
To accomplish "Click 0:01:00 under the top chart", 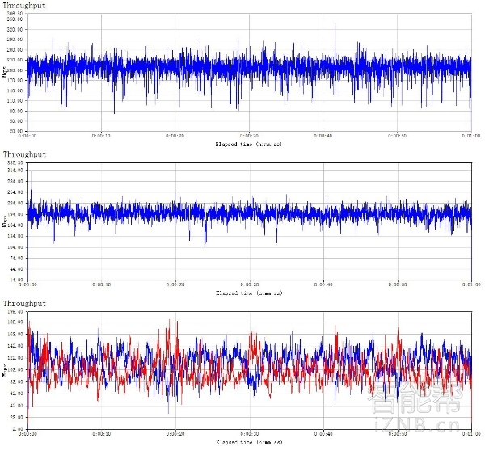I will (471, 136).
